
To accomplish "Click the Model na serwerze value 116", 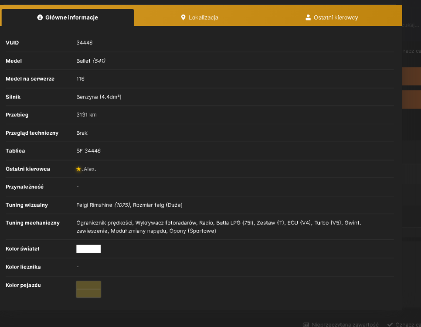I will [x=80, y=79].
